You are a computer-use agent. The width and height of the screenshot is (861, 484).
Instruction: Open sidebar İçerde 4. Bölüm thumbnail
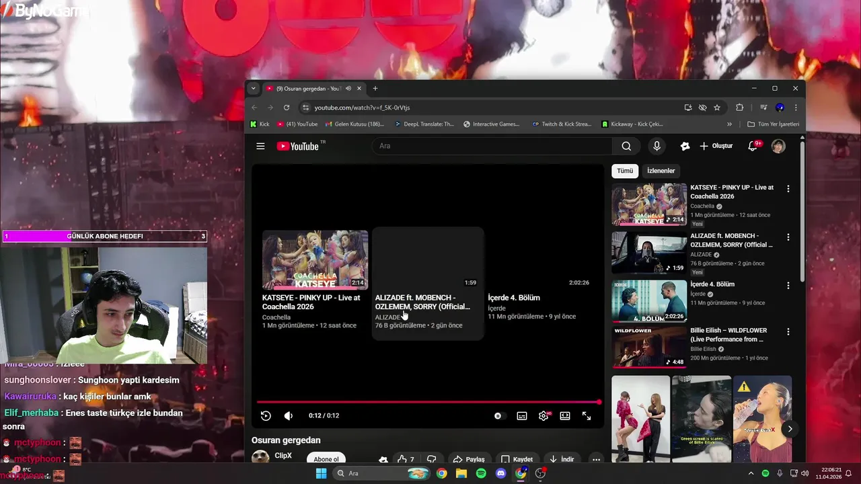pos(649,301)
